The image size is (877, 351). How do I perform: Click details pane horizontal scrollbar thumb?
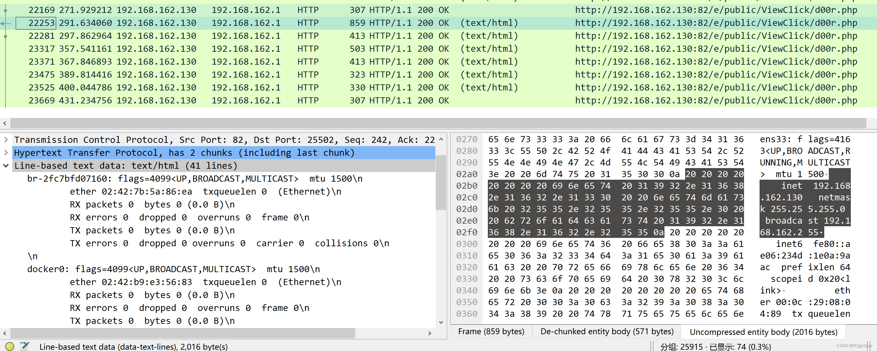182,333
